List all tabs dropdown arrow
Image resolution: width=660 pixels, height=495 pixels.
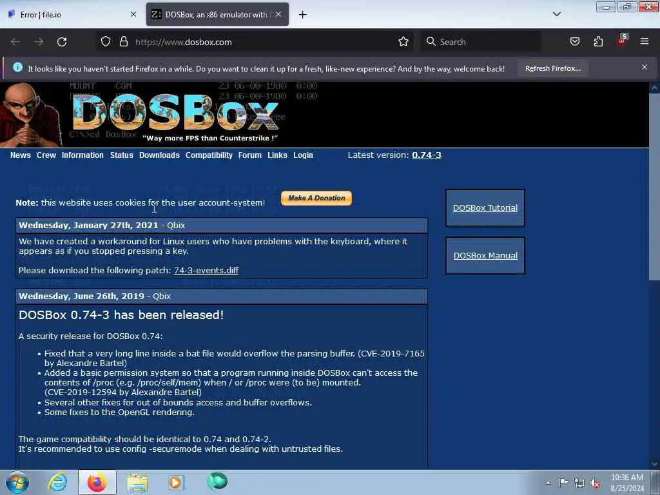pyautogui.click(x=556, y=14)
